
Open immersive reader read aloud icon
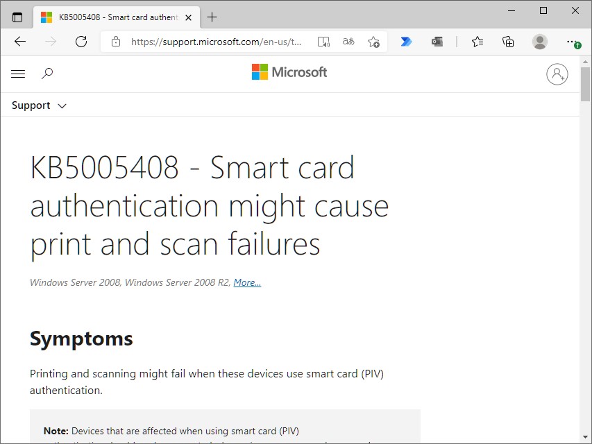coord(323,42)
